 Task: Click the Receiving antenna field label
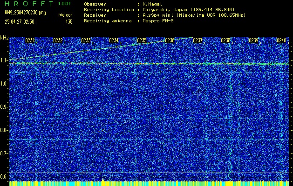pos(108,21)
